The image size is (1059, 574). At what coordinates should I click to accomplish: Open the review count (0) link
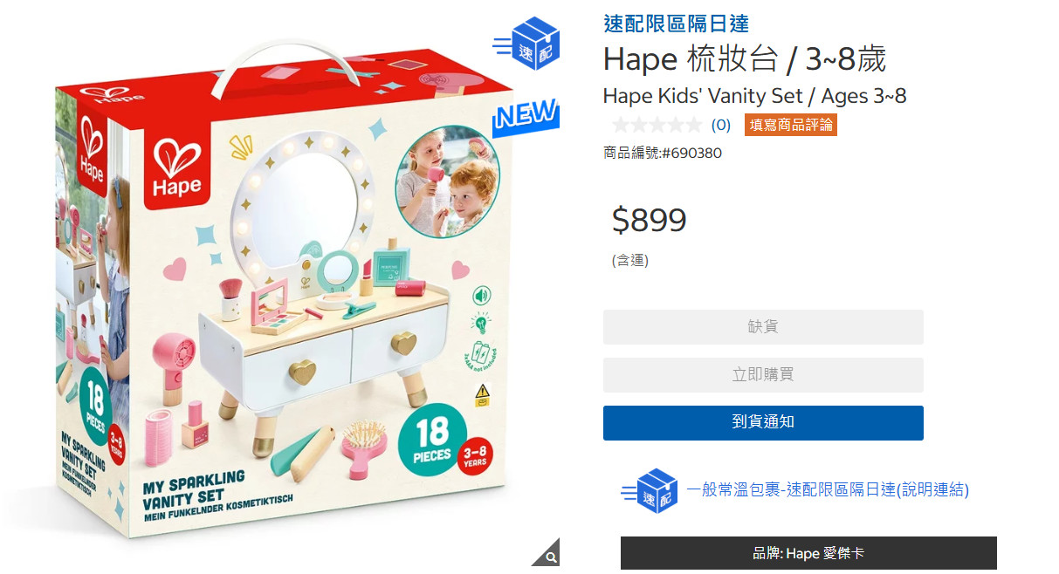[721, 125]
